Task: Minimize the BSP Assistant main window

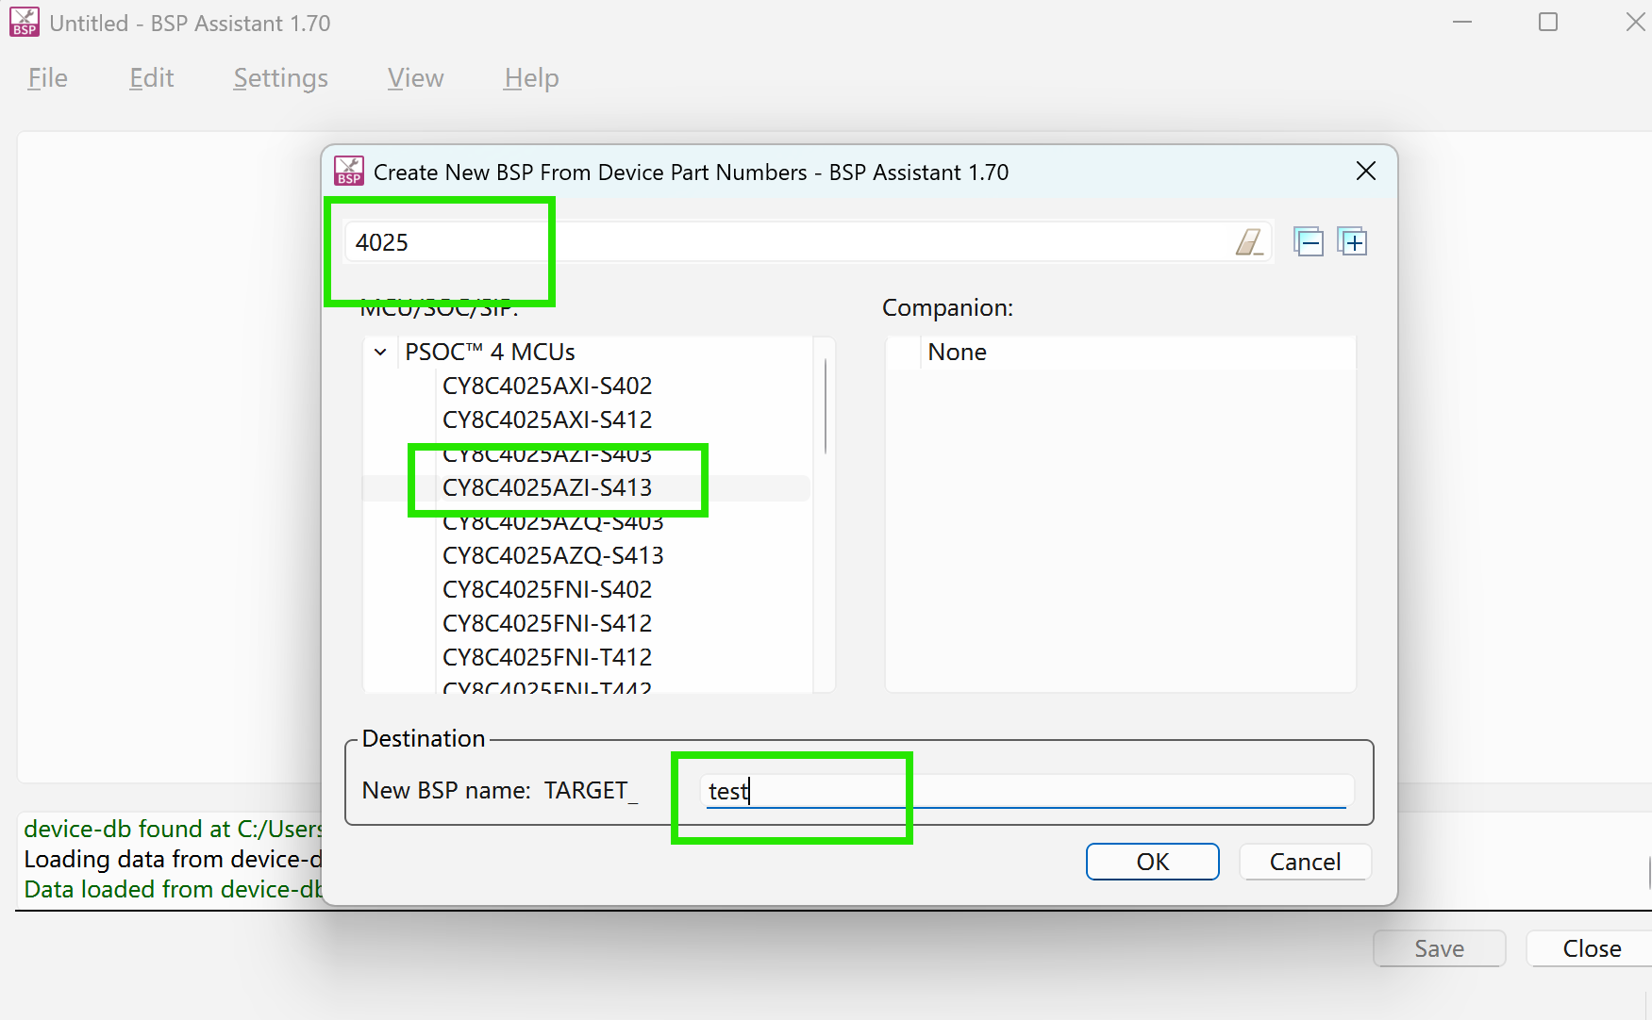Action: (1462, 22)
